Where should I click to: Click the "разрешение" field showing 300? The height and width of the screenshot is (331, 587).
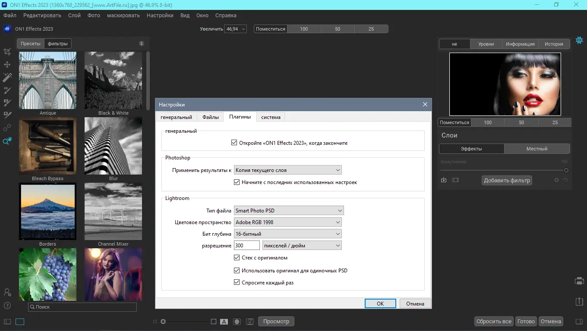[246, 246]
